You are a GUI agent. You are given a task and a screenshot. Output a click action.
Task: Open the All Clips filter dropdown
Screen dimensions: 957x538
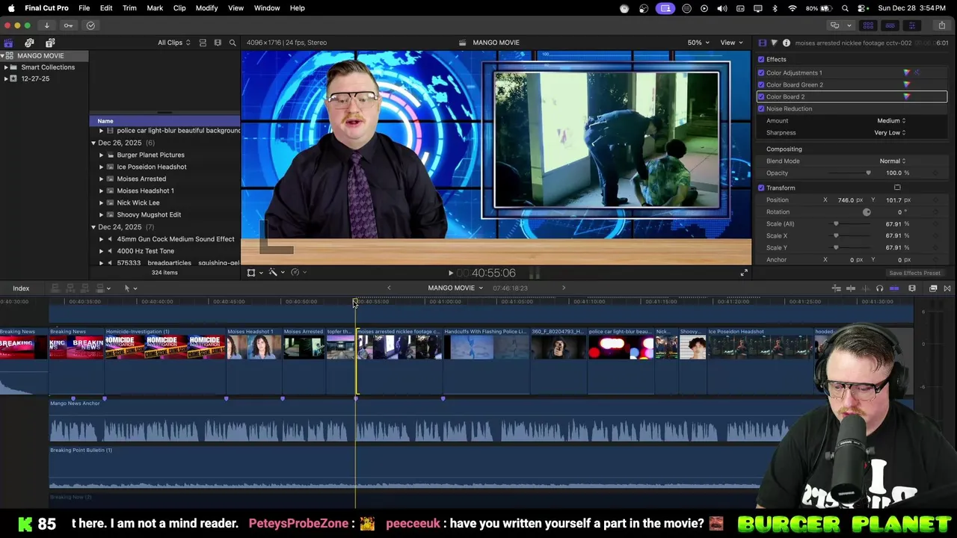click(x=174, y=43)
